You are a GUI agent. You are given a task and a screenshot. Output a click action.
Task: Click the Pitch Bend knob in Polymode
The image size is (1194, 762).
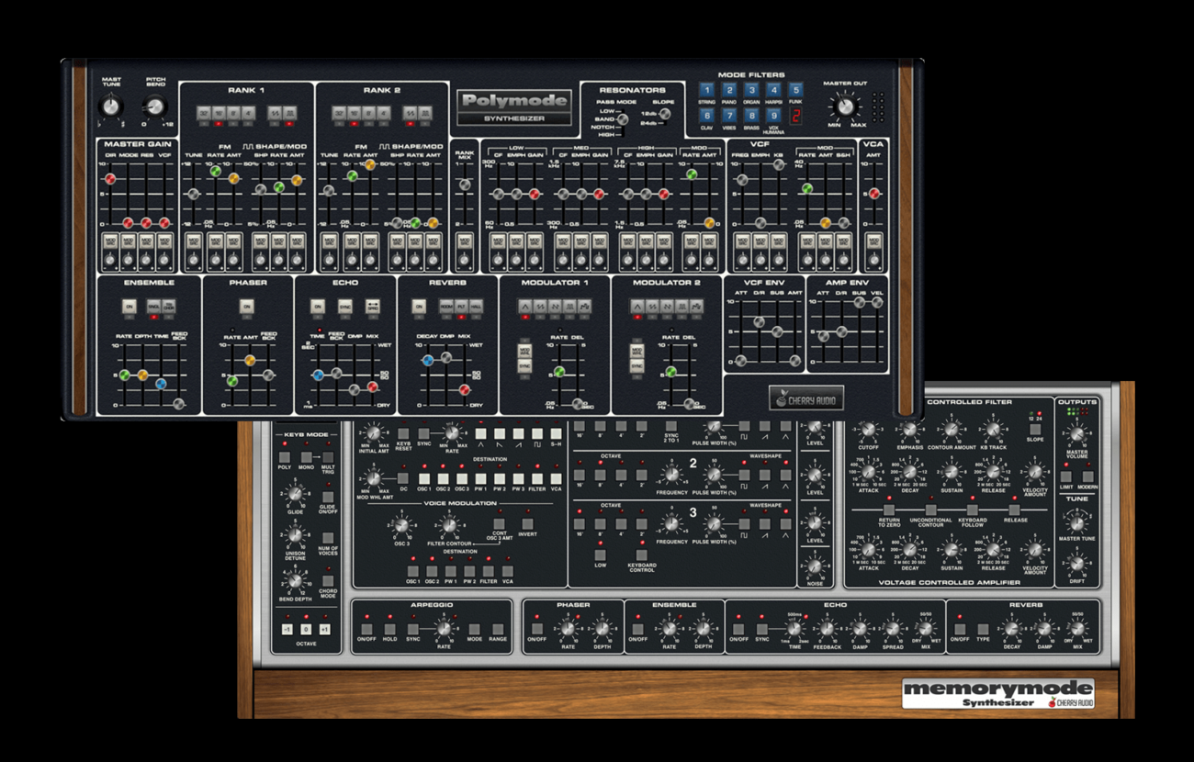click(x=156, y=107)
